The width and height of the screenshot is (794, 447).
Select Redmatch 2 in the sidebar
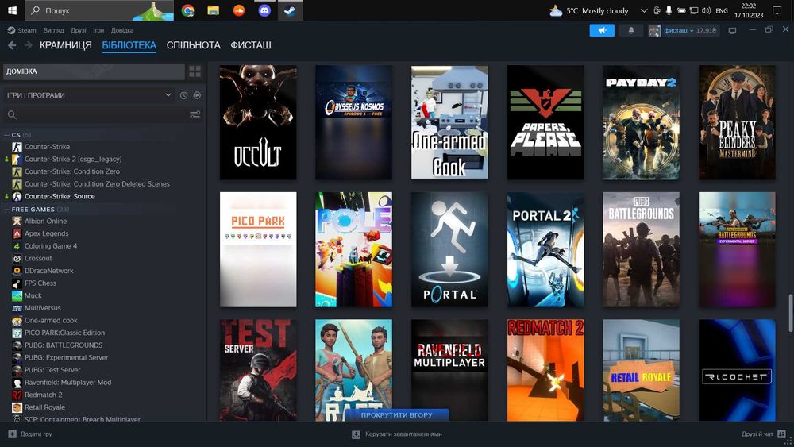point(44,395)
